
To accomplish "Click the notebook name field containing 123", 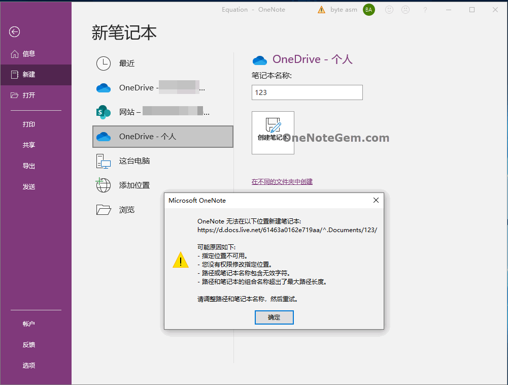I will [x=307, y=92].
